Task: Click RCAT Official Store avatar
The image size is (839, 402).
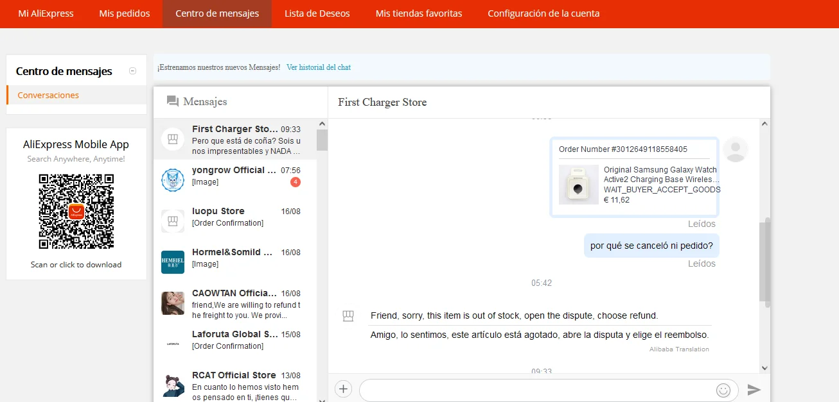Action: coord(172,385)
